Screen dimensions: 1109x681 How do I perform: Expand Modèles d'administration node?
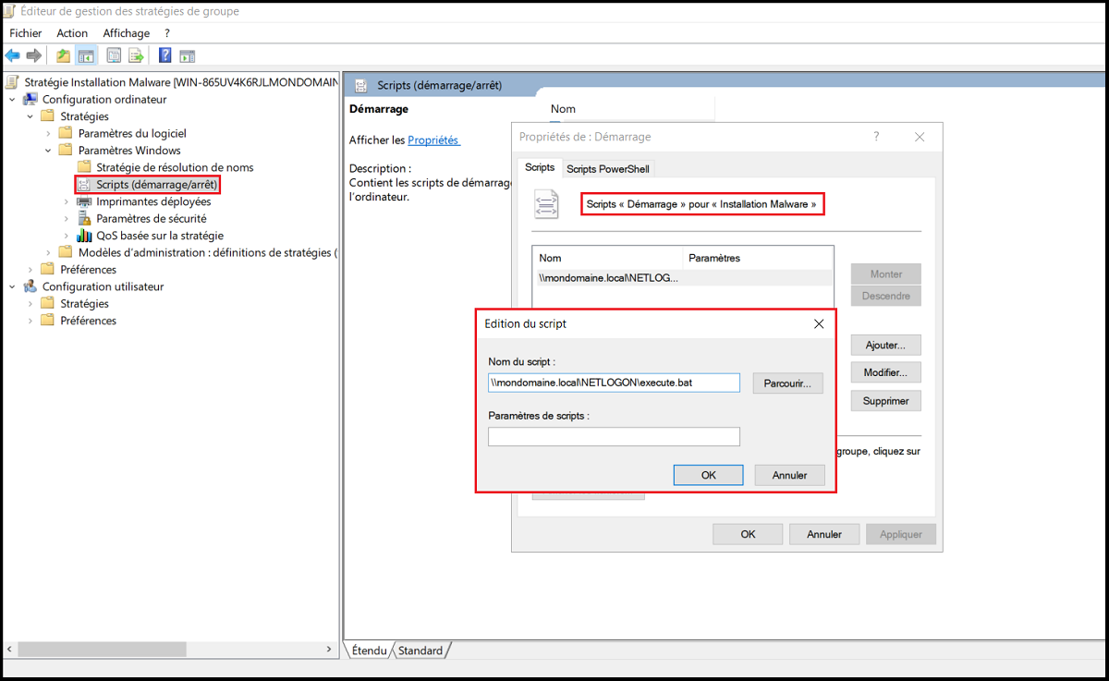click(48, 253)
